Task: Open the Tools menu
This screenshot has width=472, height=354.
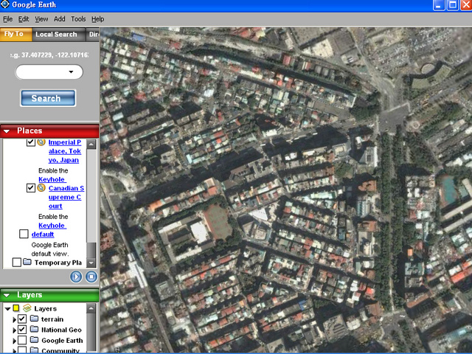Action: (78, 19)
